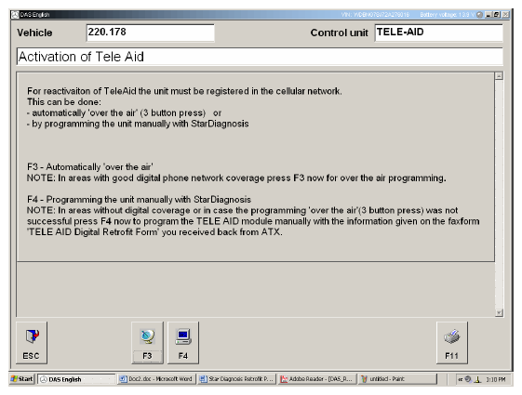Select F3 over the air satellite icon

click(x=147, y=343)
